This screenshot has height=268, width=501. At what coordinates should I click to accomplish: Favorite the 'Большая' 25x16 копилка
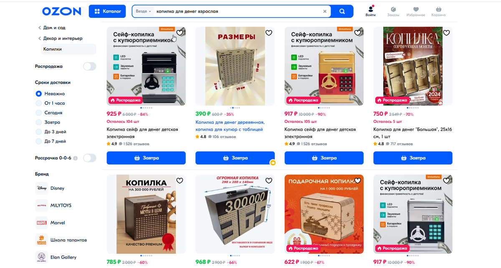point(446,33)
